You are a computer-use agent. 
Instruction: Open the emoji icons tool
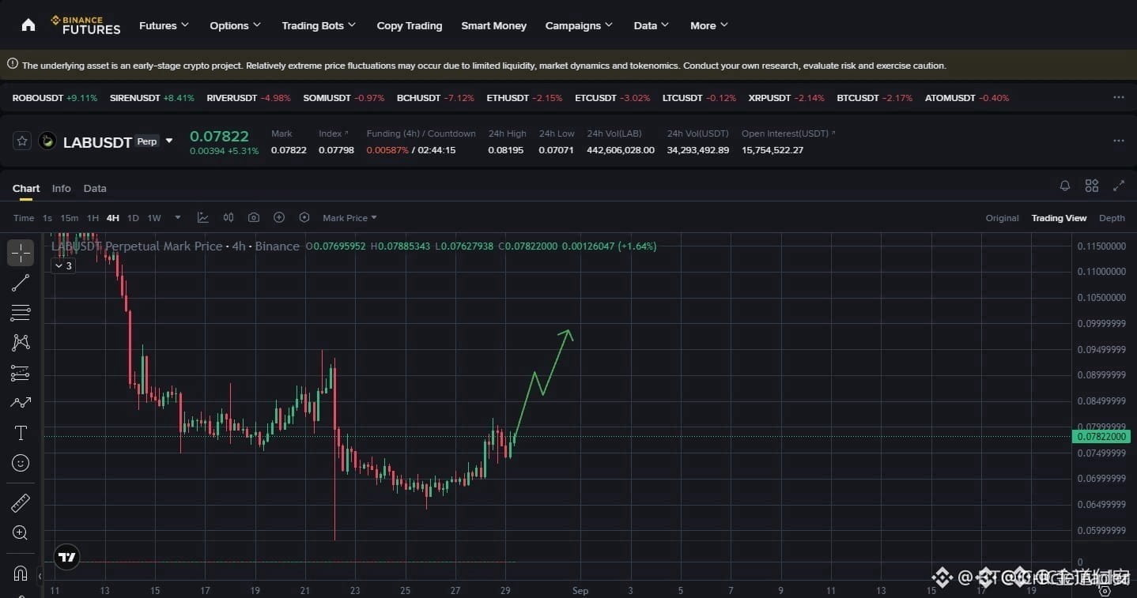pyautogui.click(x=21, y=463)
